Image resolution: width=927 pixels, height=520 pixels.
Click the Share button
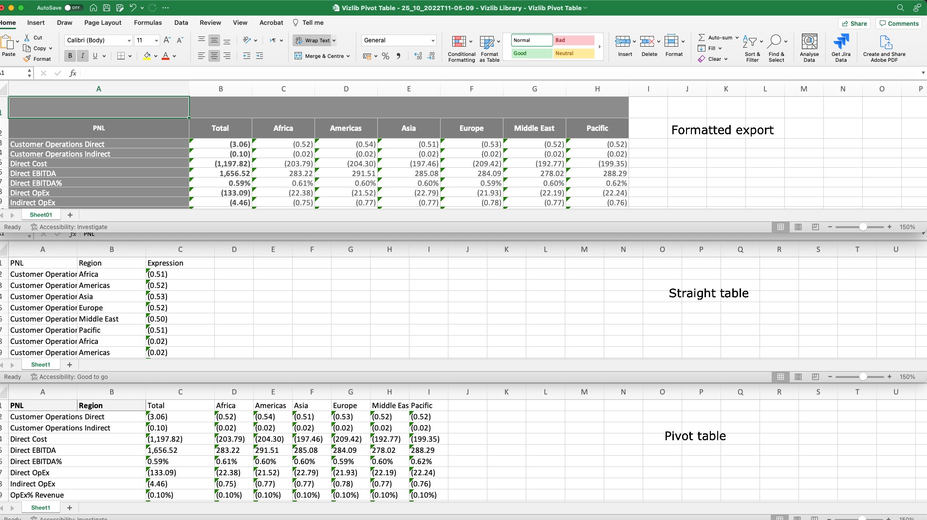854,23
